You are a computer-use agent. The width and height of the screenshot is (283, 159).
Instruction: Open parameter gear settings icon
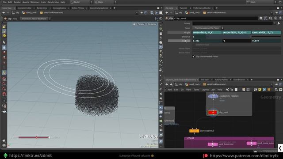261,19
